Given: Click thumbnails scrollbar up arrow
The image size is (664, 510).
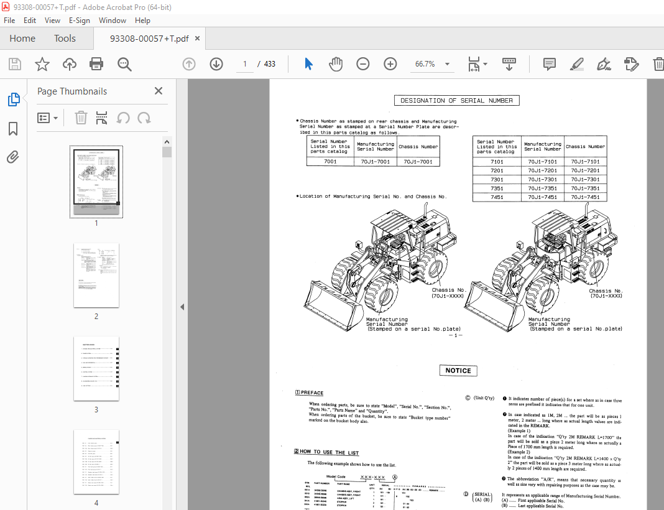Looking at the screenshot, I should (x=167, y=142).
